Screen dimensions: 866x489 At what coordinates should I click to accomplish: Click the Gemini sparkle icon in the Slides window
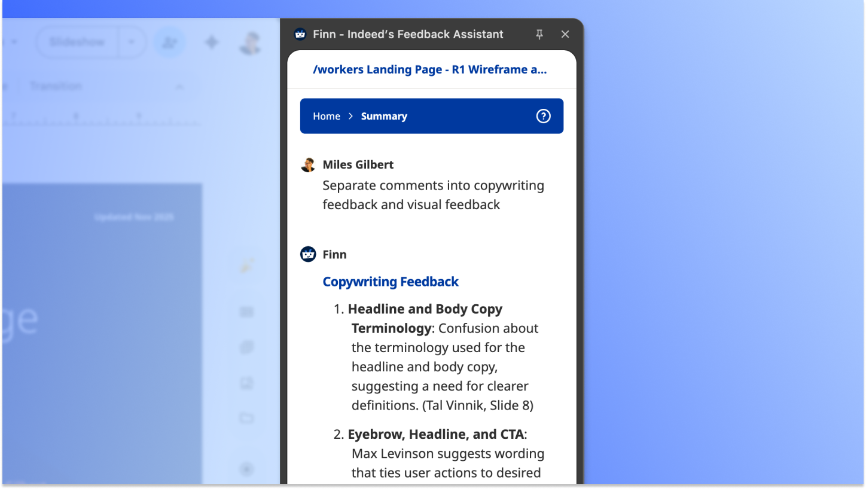pyautogui.click(x=212, y=42)
